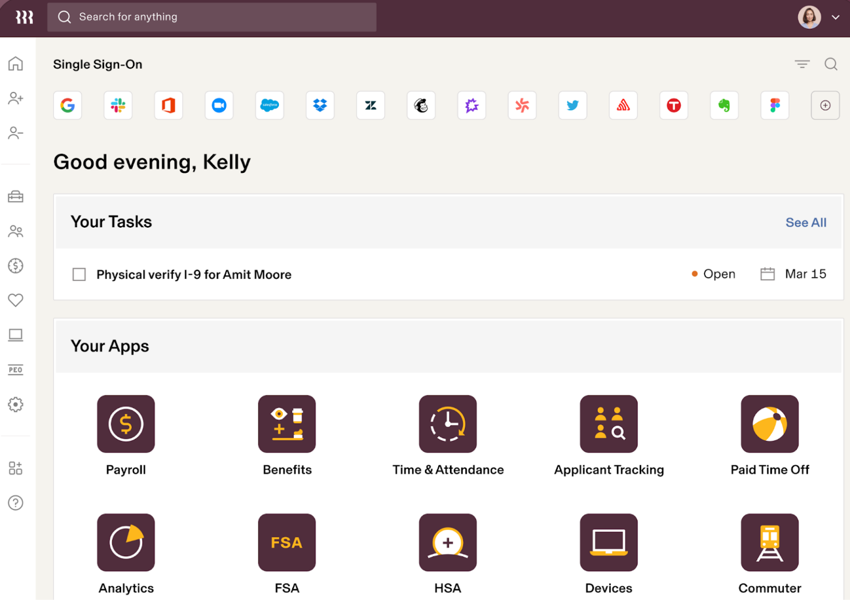Open sidebar Settings
Image resolution: width=850 pixels, height=600 pixels.
[15, 405]
